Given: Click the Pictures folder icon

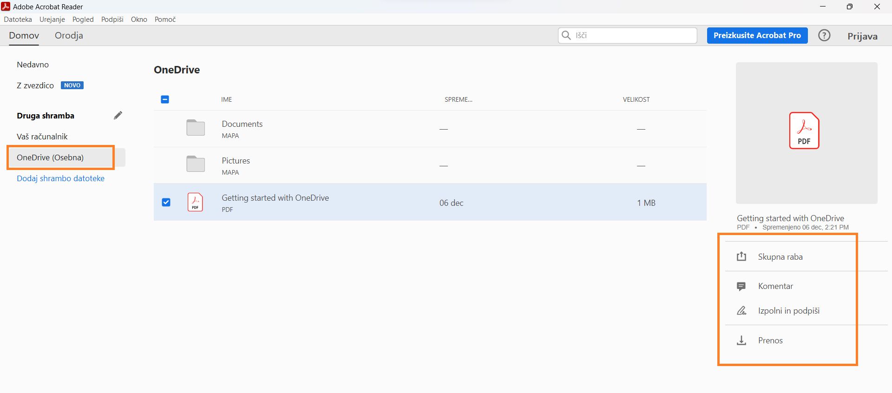Looking at the screenshot, I should coord(196,164).
